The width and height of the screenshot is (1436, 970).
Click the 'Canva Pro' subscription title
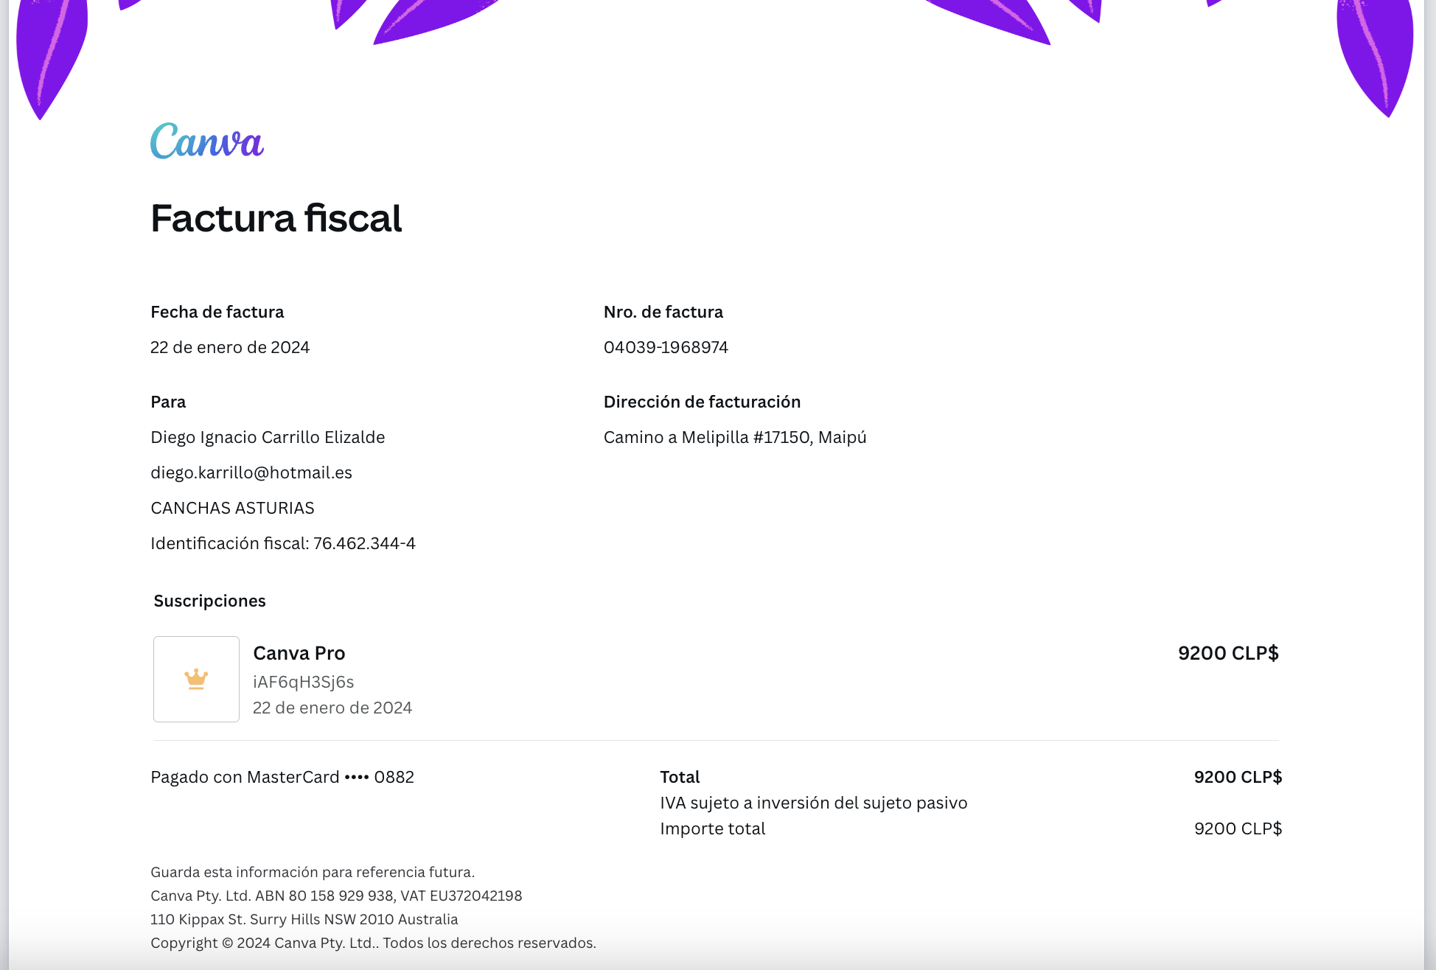click(x=299, y=653)
